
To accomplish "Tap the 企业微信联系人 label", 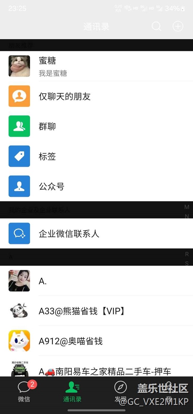I will tap(69, 233).
